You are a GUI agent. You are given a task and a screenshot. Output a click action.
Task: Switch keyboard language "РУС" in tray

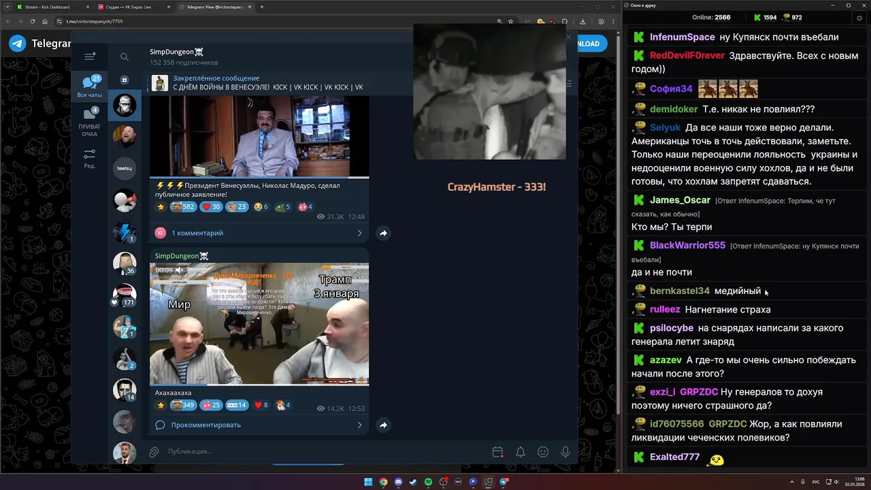click(816, 482)
